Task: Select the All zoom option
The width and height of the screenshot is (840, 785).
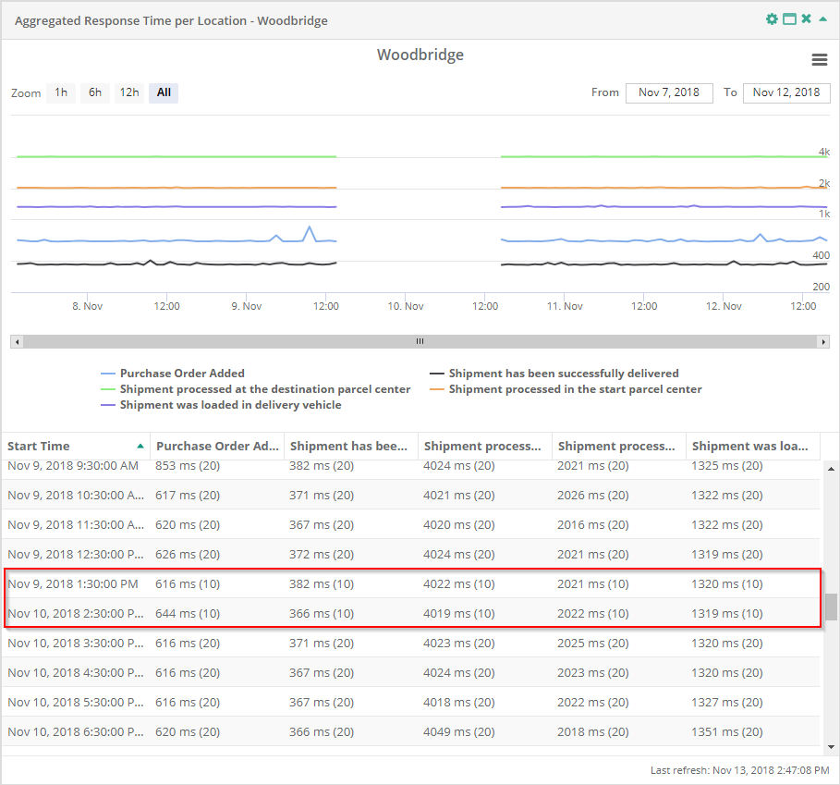Action: 163,92
